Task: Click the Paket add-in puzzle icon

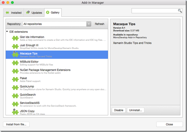Action: [15, 80]
